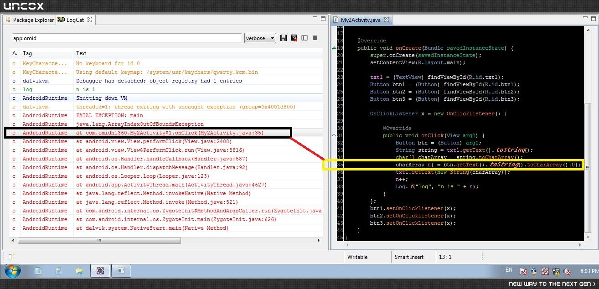Click the 13 : 1 cursor position indicator
The height and width of the screenshot is (289, 599).
click(x=444, y=257)
